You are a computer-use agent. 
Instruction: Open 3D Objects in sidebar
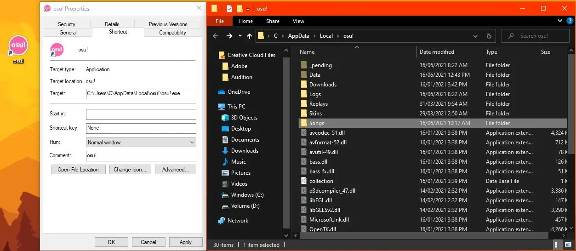(239, 117)
